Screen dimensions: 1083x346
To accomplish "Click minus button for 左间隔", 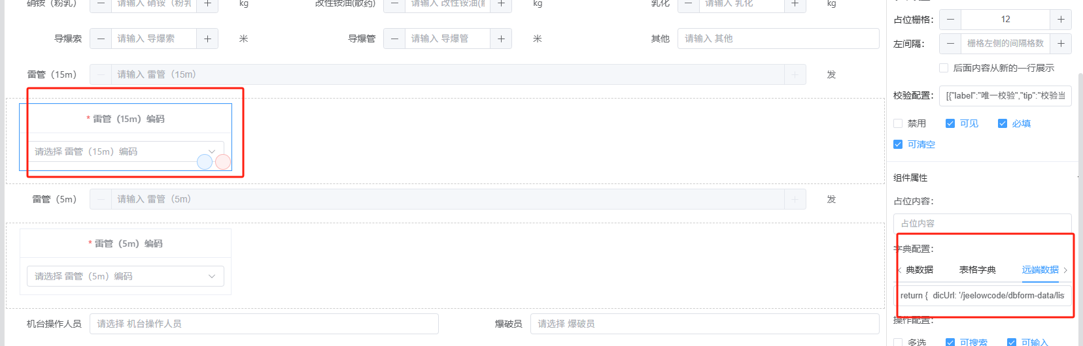I will (x=950, y=44).
